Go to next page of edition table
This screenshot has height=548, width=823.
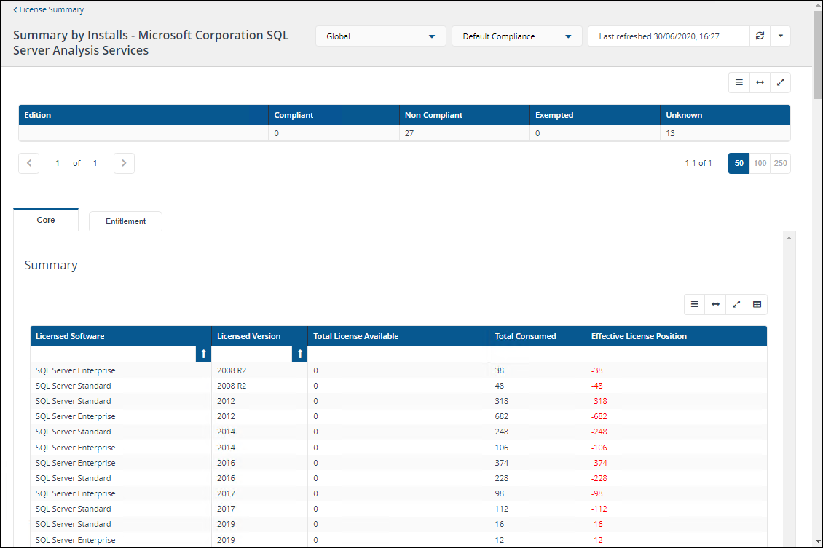tap(124, 164)
